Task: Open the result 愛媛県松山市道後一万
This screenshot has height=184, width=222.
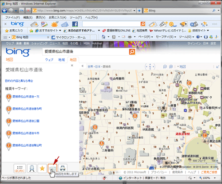Action: 26,97
